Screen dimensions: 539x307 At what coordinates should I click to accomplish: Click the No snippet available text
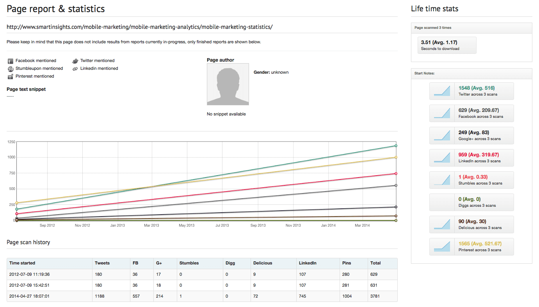tap(226, 114)
